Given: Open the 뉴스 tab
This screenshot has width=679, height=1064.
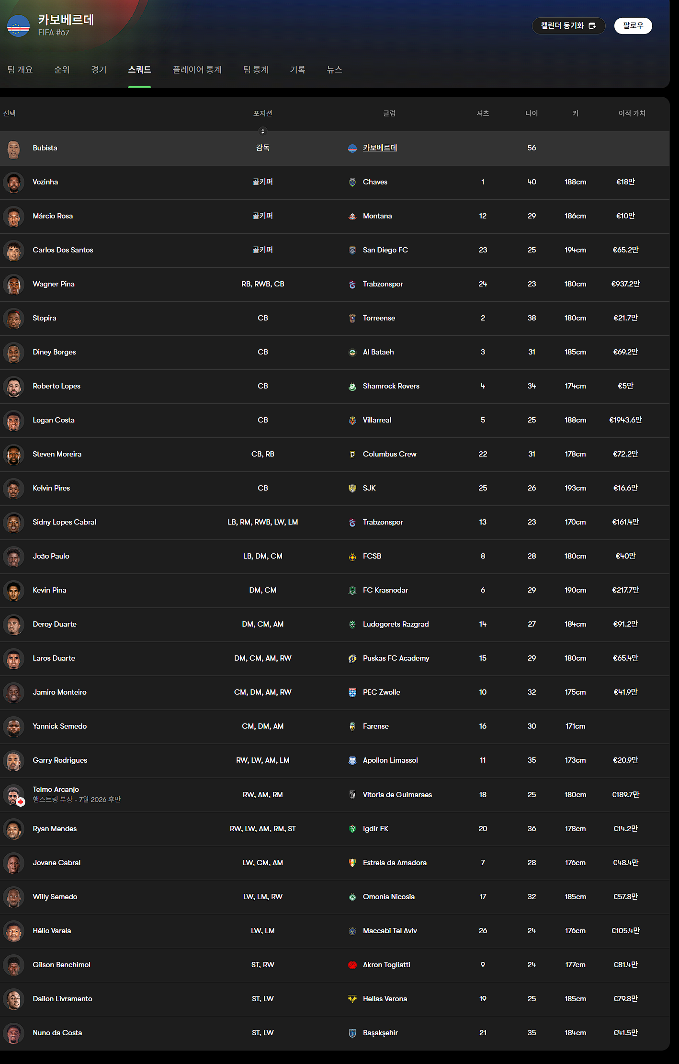Looking at the screenshot, I should click(334, 70).
